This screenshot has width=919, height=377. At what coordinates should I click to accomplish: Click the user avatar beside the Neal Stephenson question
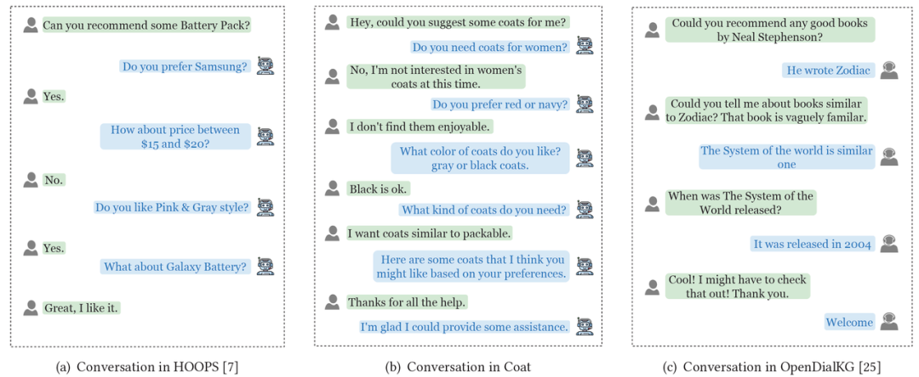click(653, 31)
